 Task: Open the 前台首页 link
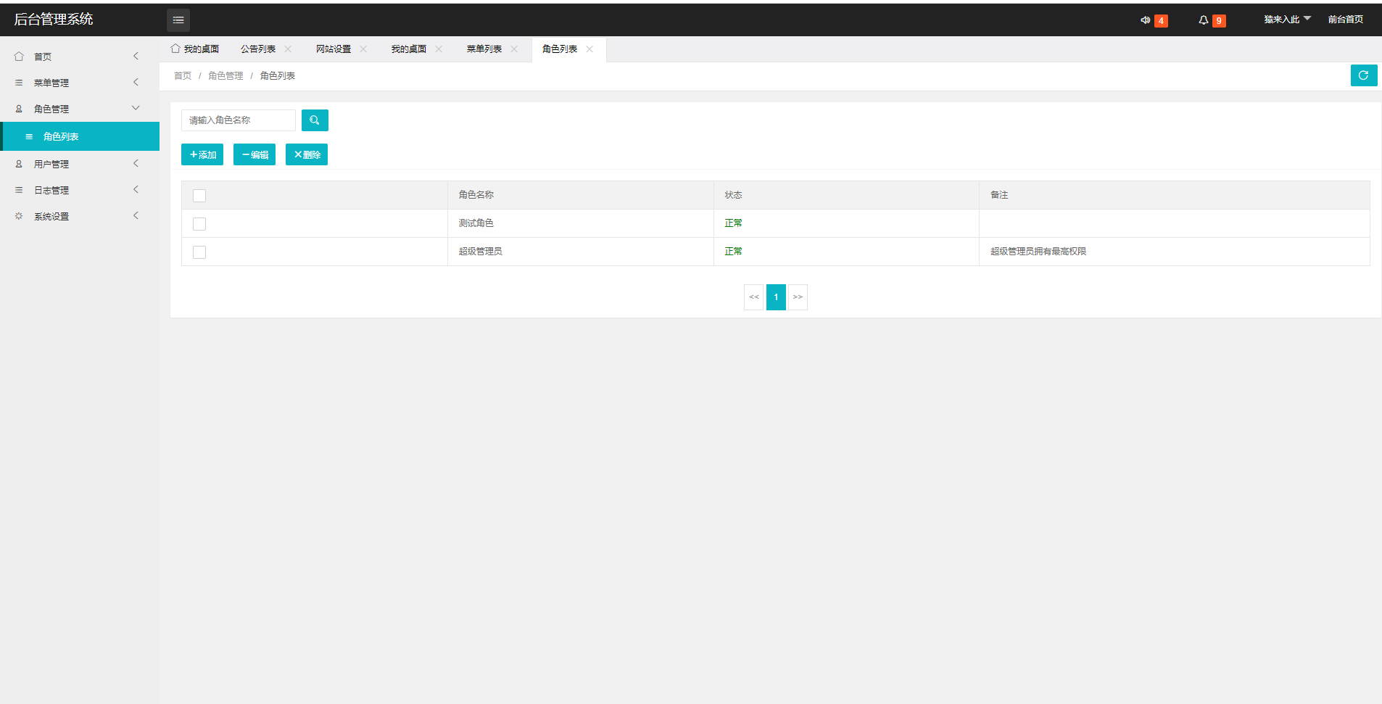(1346, 20)
